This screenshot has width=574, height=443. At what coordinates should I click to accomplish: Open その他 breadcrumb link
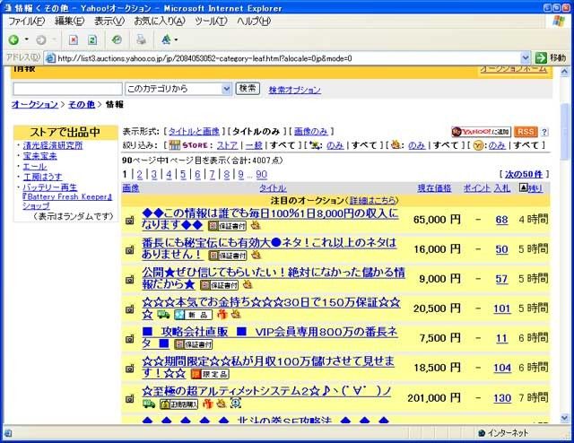(x=82, y=105)
